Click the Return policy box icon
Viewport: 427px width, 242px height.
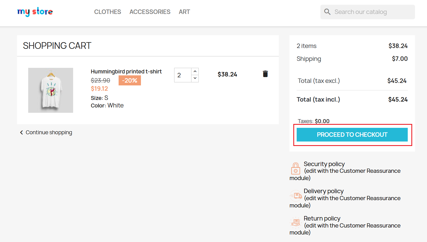click(296, 222)
